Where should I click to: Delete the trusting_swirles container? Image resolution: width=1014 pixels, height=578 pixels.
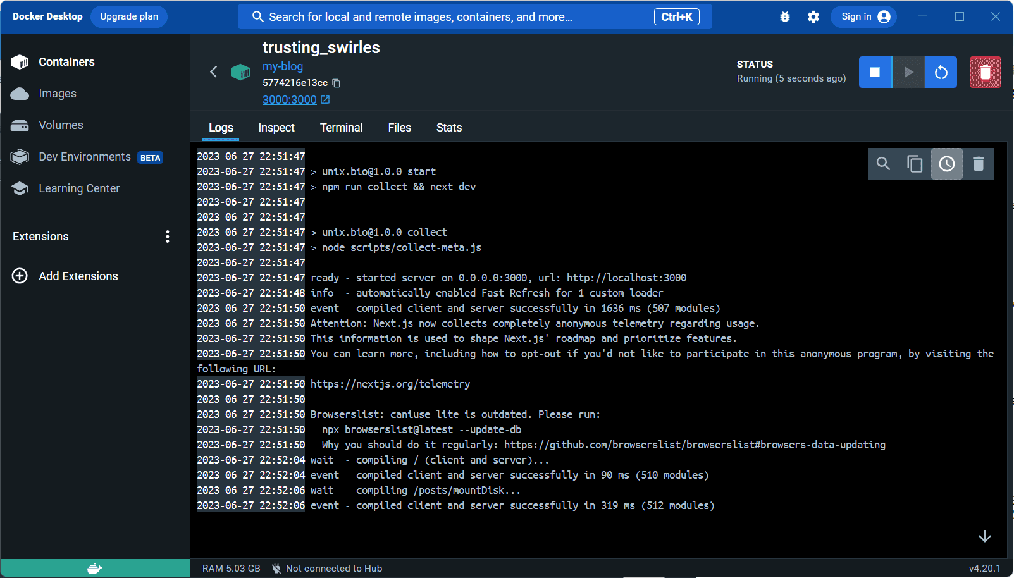tap(986, 72)
